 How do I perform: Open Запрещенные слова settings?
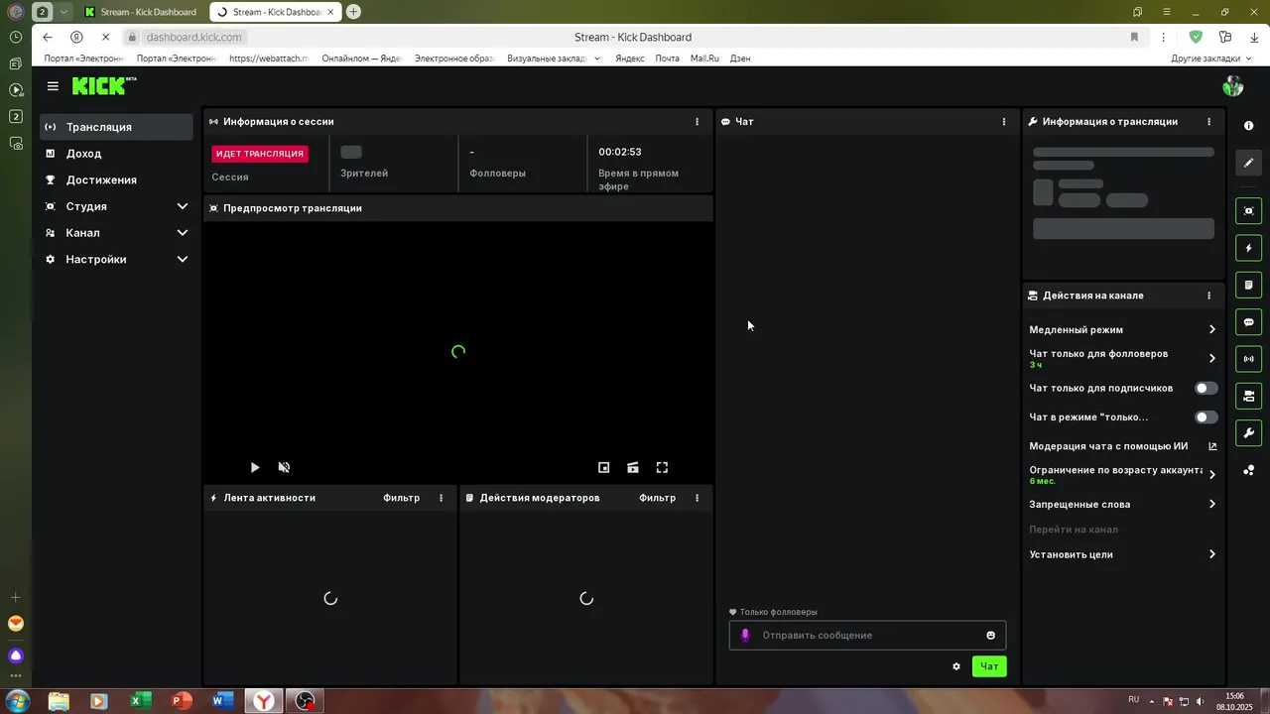pyautogui.click(x=1122, y=504)
